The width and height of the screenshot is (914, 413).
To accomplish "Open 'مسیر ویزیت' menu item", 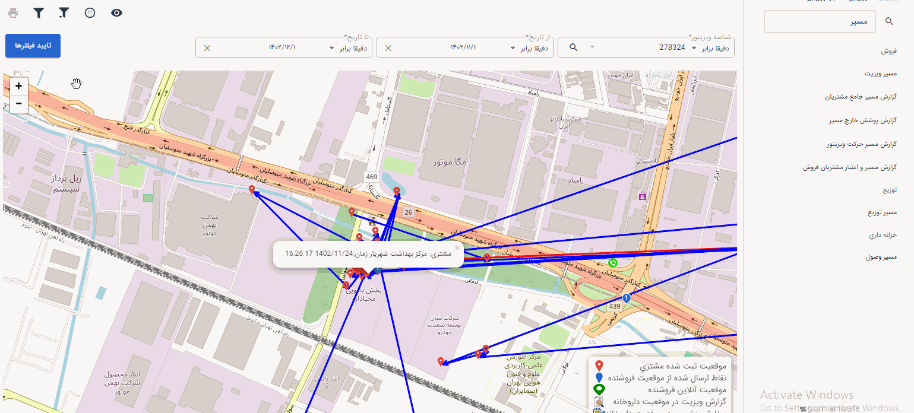I will [x=880, y=73].
